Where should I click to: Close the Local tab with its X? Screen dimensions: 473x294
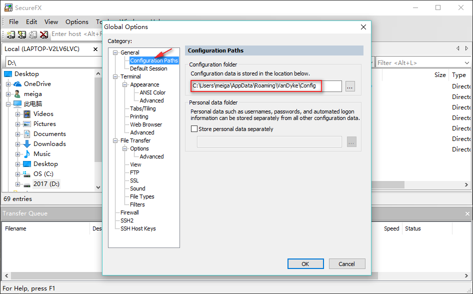(95, 49)
